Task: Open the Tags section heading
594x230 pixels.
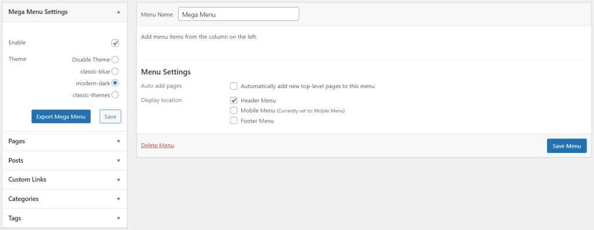Action: (x=15, y=218)
